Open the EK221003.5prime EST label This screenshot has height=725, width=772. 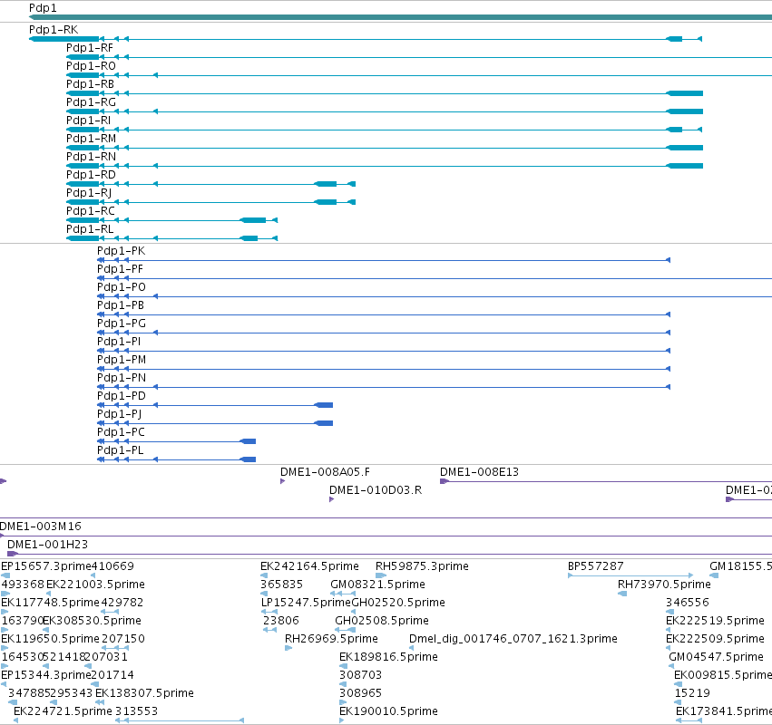click(95, 585)
